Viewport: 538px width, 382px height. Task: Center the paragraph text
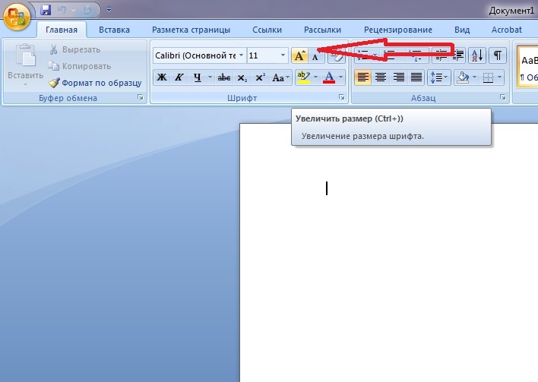click(x=381, y=77)
